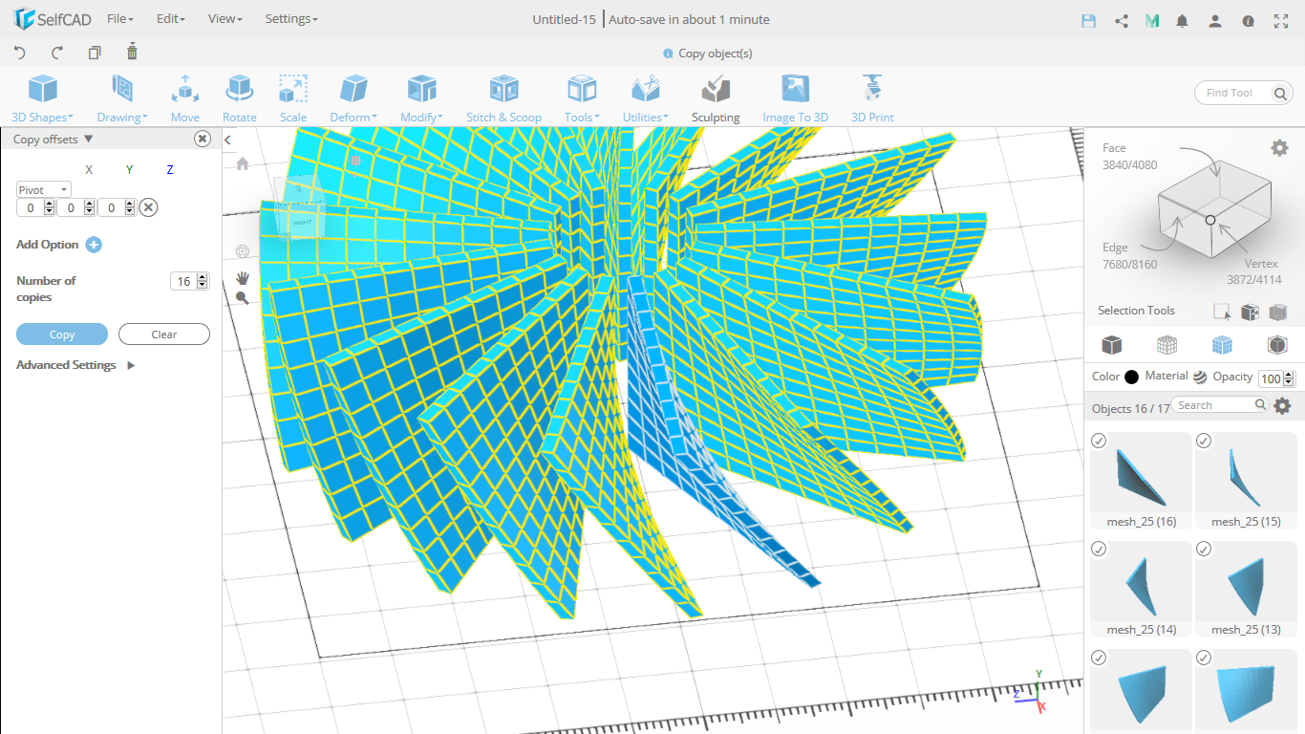Toggle selection of mesh_25 (13)
Image resolution: width=1305 pixels, height=734 pixels.
point(1204,549)
